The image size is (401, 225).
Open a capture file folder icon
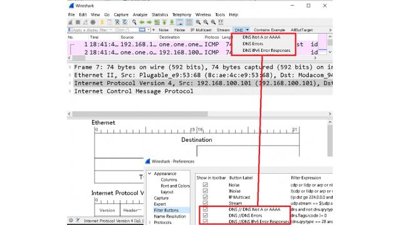point(102,22)
